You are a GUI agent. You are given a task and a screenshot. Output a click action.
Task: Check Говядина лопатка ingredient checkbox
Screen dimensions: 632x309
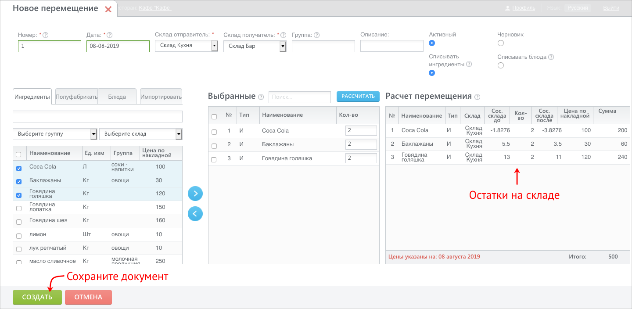19,208
